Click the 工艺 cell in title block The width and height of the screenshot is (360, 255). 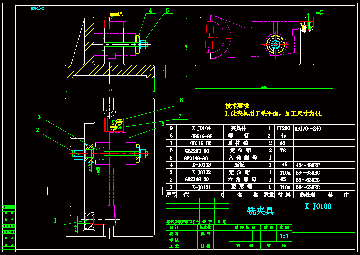(174, 246)
